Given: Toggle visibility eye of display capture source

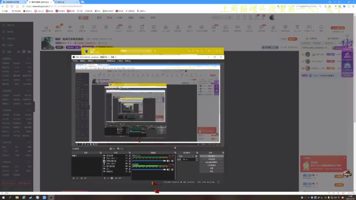Looking at the screenshot, I should pos(126,166).
